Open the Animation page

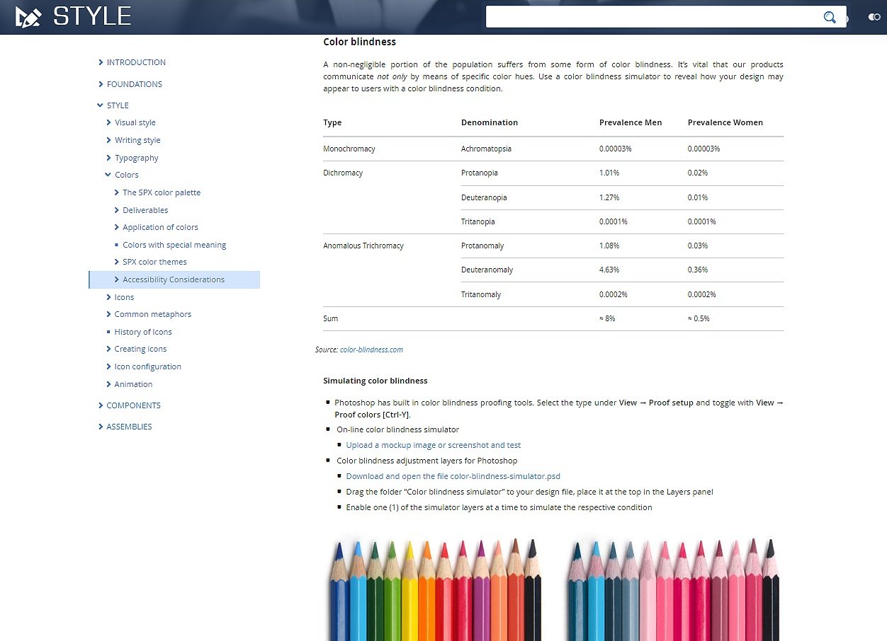coord(133,384)
